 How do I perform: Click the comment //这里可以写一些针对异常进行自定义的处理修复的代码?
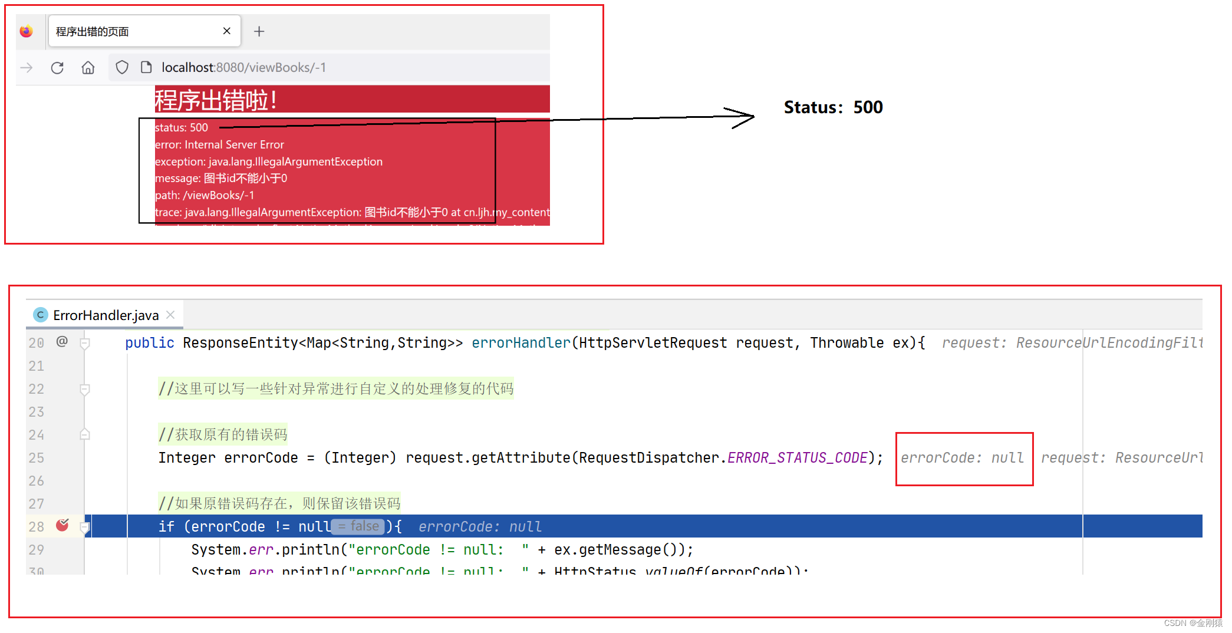(336, 388)
